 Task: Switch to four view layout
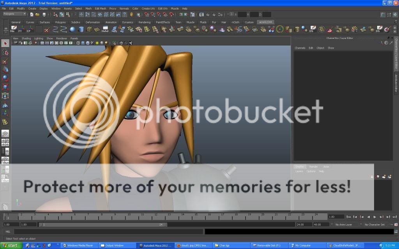point(5,142)
